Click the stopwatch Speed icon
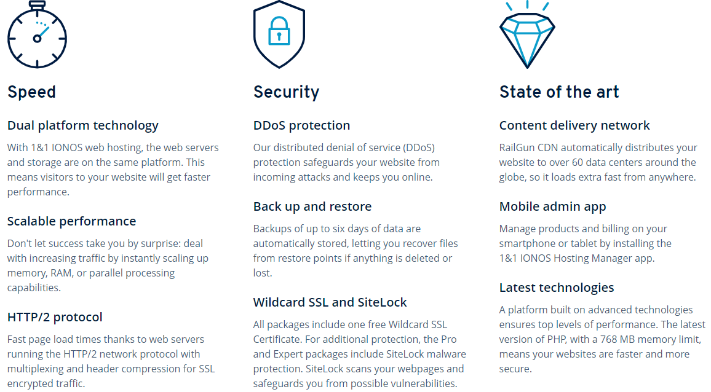 (37, 34)
